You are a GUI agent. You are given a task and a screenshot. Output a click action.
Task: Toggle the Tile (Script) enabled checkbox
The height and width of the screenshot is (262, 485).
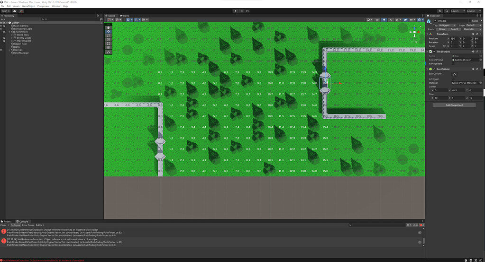[x=434, y=52]
